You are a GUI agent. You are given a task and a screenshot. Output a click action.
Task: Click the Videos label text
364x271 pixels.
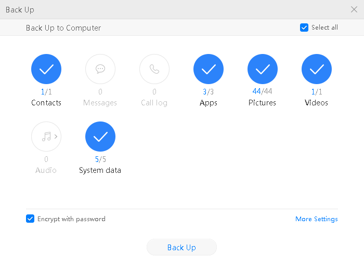coord(317,103)
